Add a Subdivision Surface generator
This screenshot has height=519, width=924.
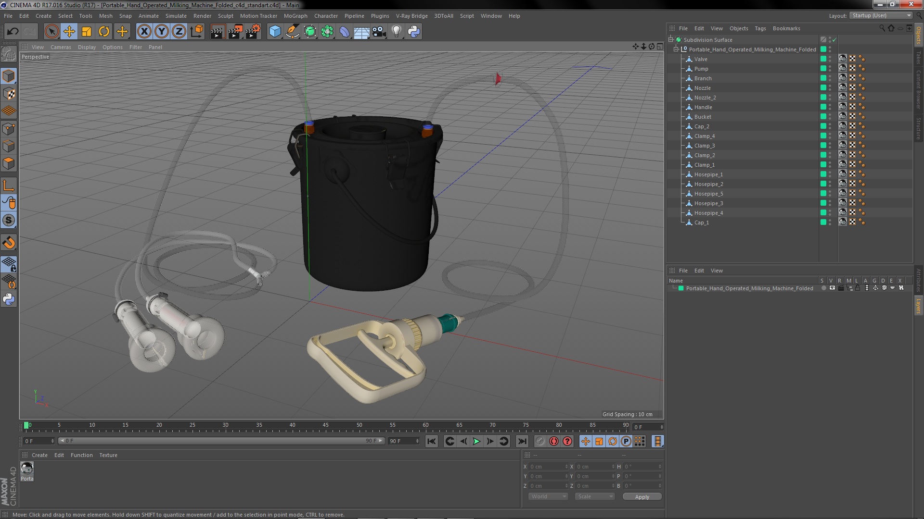tap(310, 32)
